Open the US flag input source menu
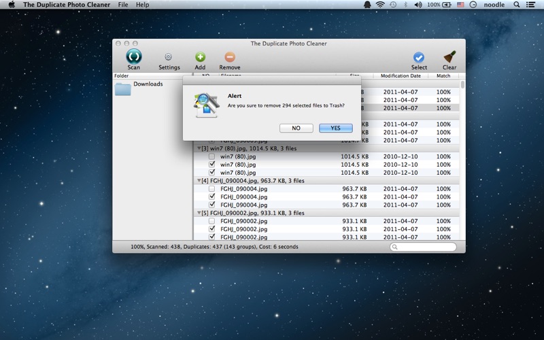544x340 pixels. [460, 5]
